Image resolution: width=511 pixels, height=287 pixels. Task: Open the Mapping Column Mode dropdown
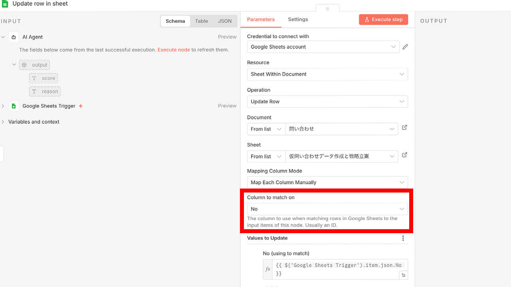327,183
